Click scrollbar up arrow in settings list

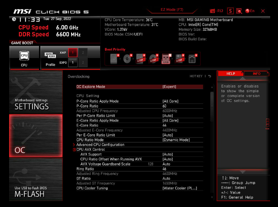(212, 87)
